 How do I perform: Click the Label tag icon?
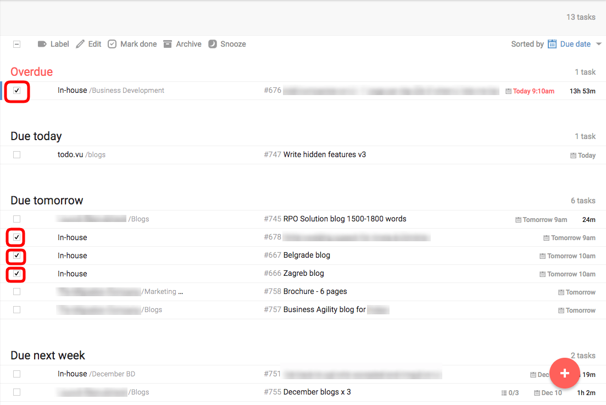(42, 44)
